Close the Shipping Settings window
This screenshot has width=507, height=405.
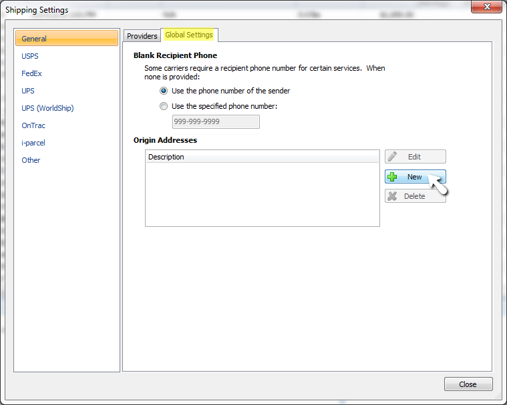point(487,7)
